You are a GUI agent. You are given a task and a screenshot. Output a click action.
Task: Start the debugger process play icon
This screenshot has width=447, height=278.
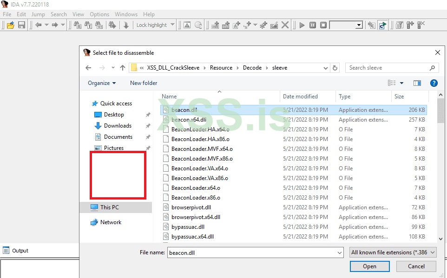(302, 25)
